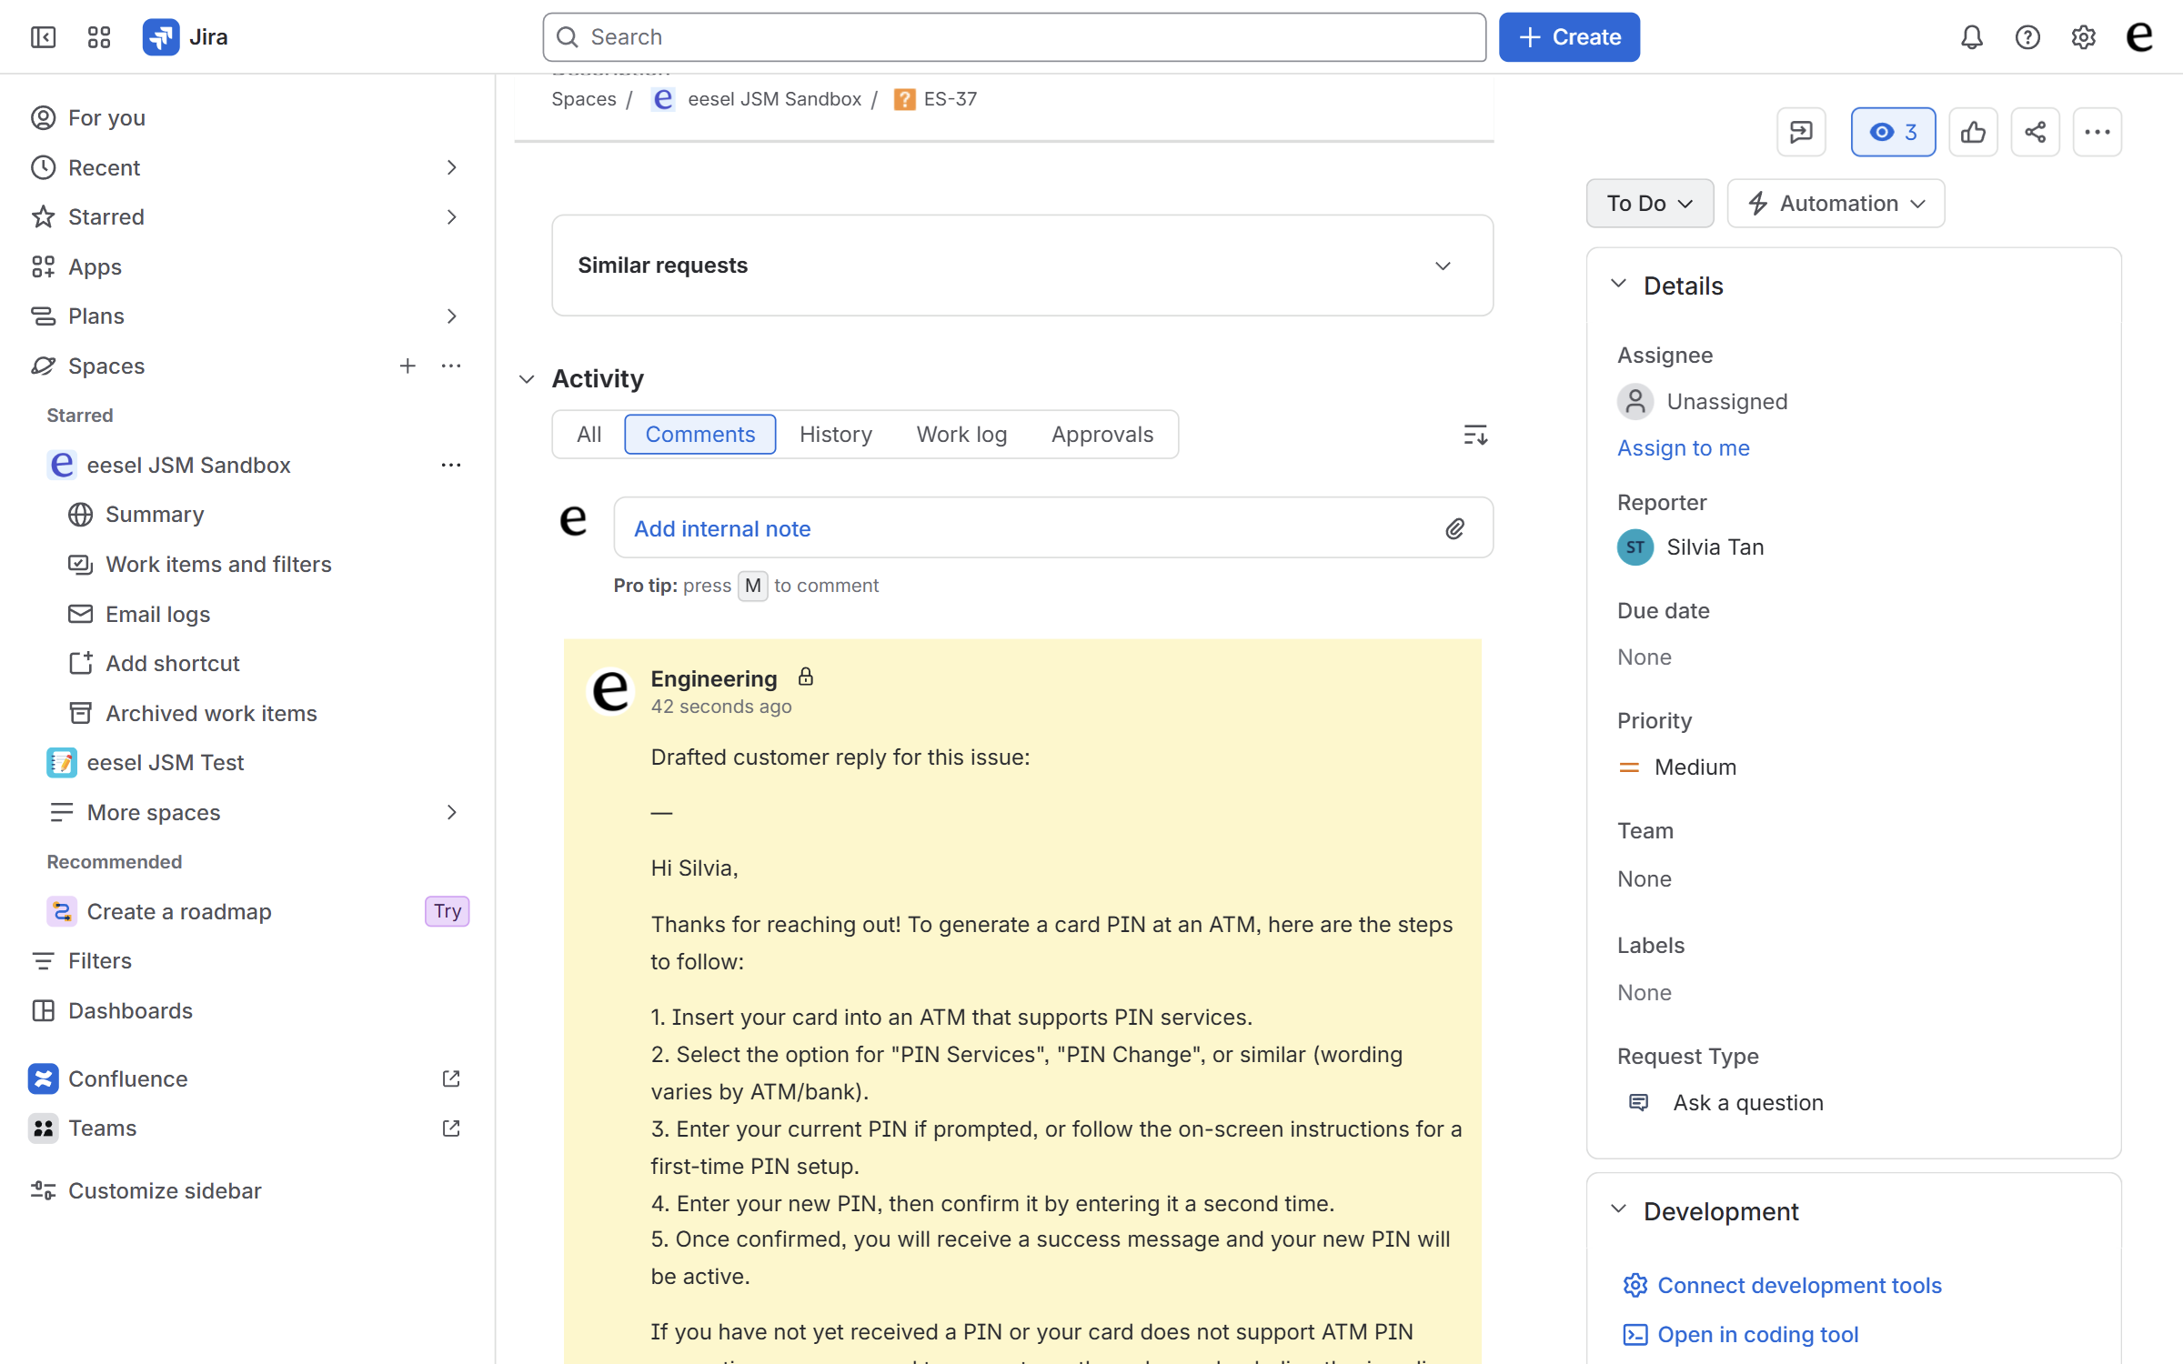Open eesel JSM Sandbox more options ellipsis

(x=451, y=465)
